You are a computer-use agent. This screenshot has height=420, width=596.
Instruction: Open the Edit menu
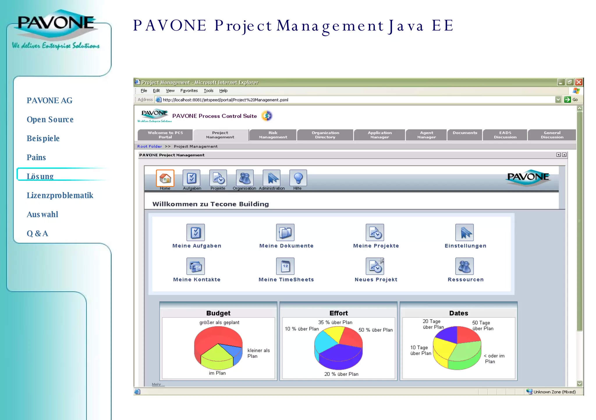point(156,91)
